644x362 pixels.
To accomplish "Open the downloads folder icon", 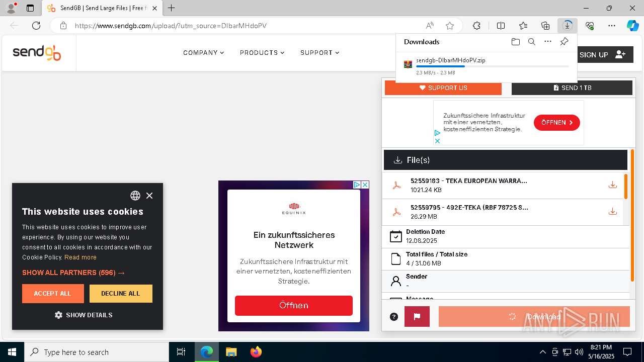I will [515, 42].
